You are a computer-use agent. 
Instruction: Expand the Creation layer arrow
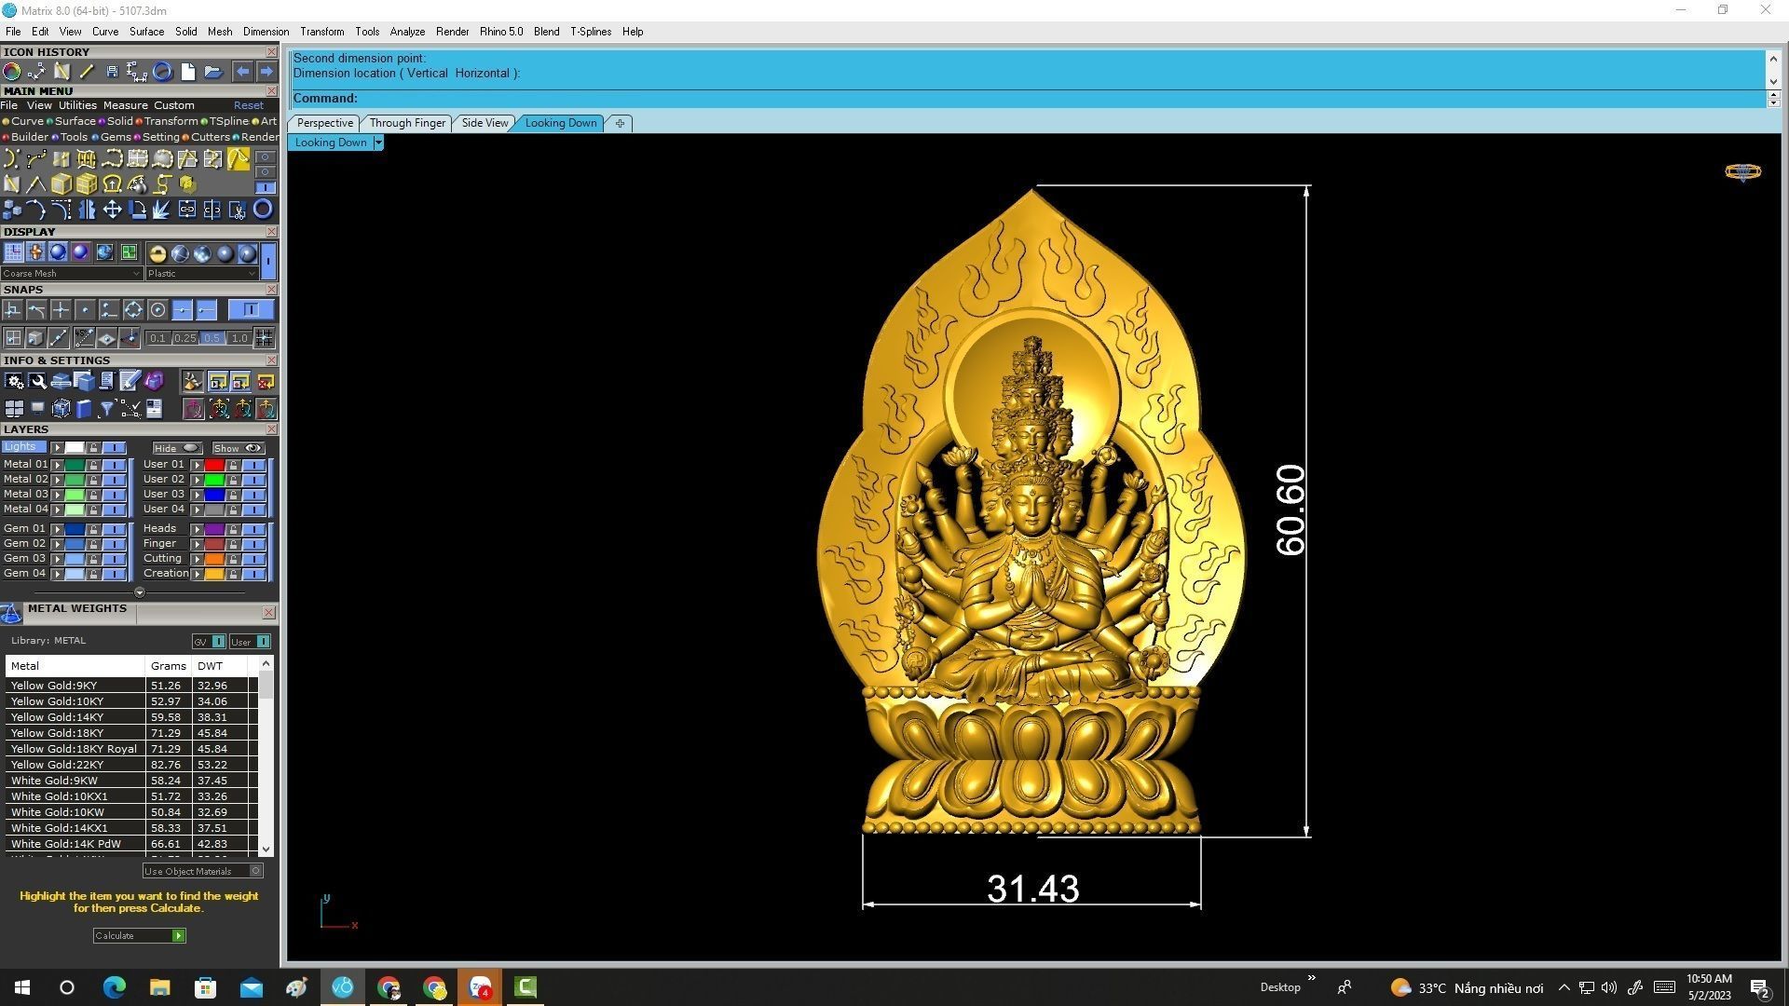point(197,574)
